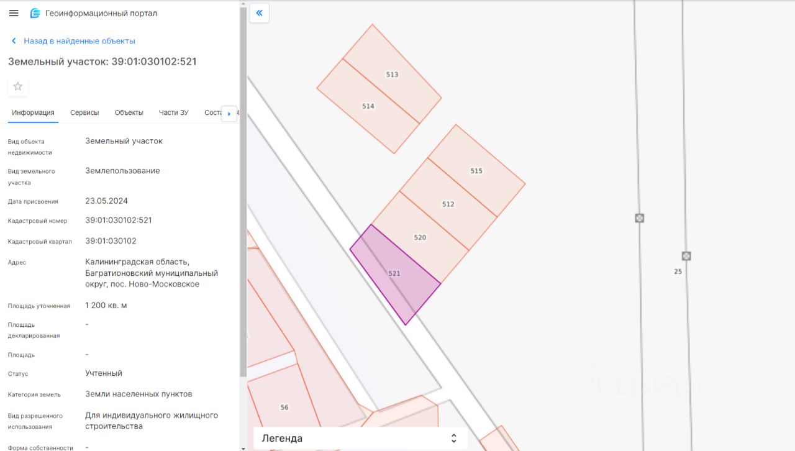Click the date value 23.05.2024

pos(107,201)
